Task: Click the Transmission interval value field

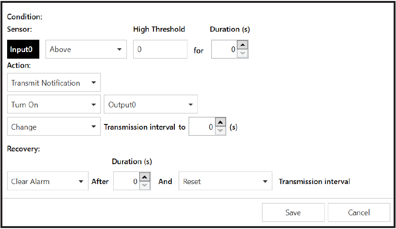Action: [x=202, y=127]
